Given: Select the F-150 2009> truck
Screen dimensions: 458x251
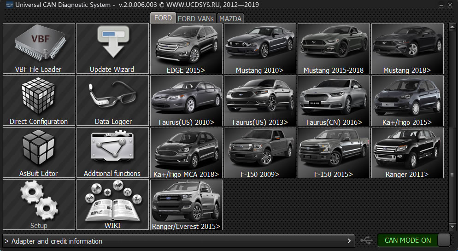Looking at the screenshot, I should tap(260, 153).
